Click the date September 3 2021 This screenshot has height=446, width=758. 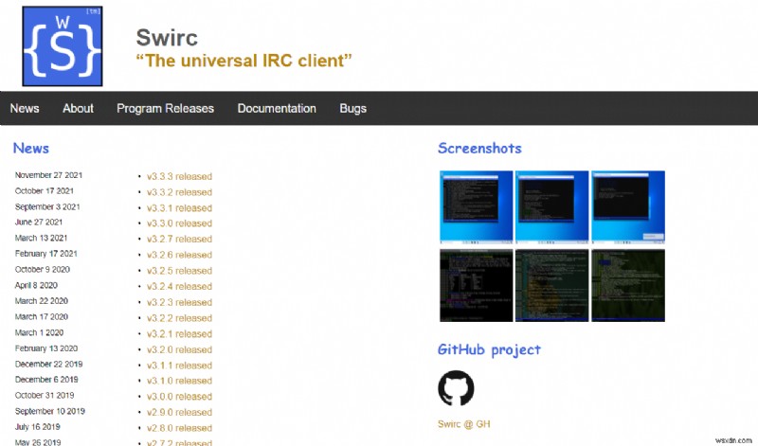(x=47, y=206)
